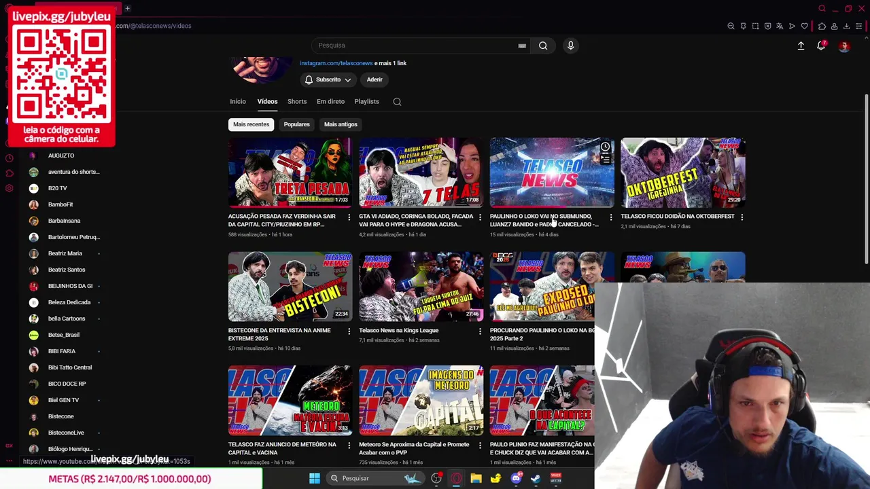Search the channel with the tab-row magnifier

(x=397, y=102)
